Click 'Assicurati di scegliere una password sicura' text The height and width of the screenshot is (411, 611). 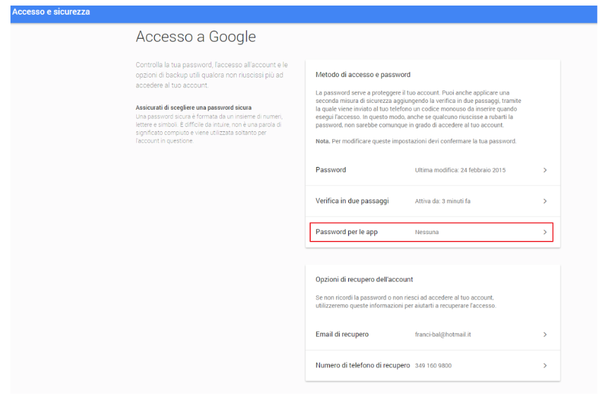point(193,107)
